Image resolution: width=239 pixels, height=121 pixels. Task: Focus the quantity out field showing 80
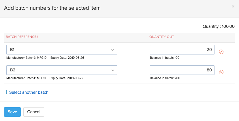click(x=182, y=70)
